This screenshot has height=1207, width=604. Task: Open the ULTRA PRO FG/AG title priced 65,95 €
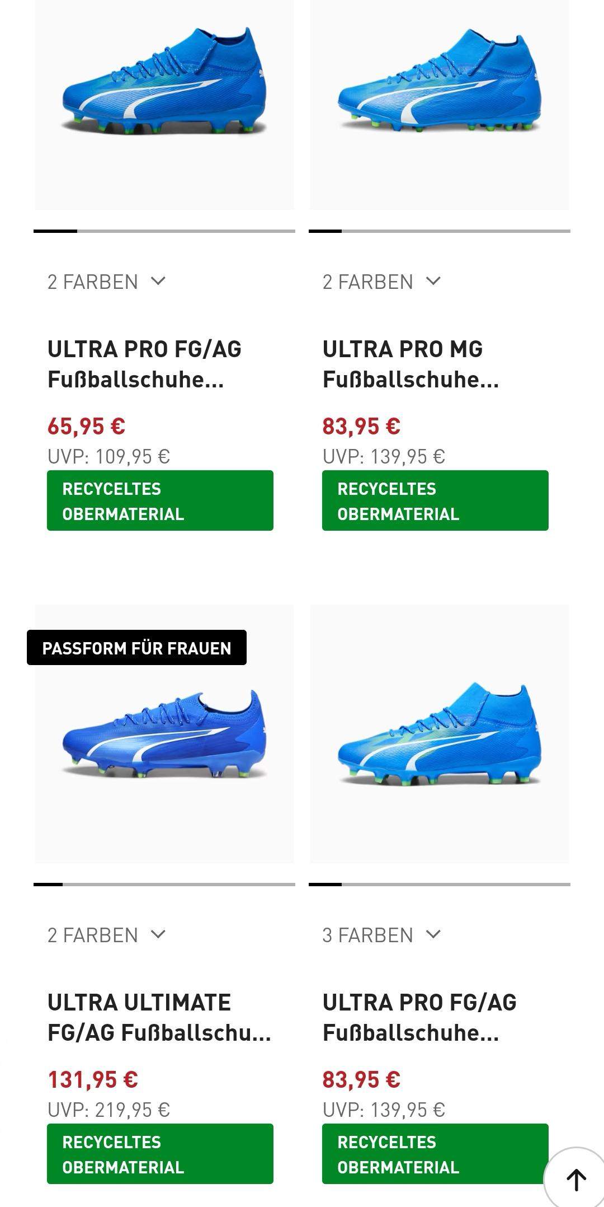pos(144,364)
